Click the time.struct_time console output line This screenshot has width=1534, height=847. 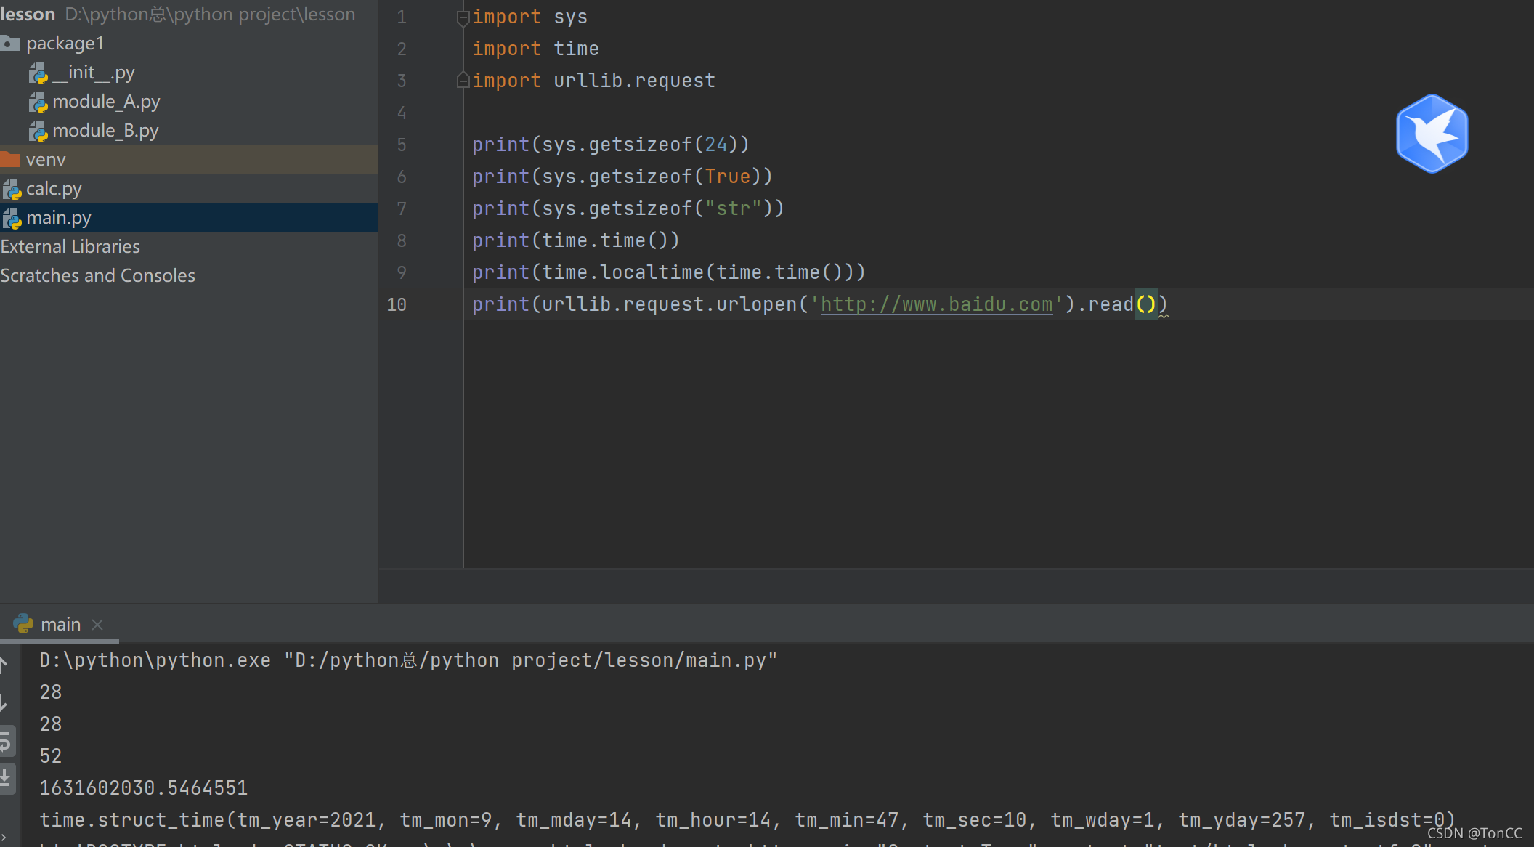tap(747, 820)
